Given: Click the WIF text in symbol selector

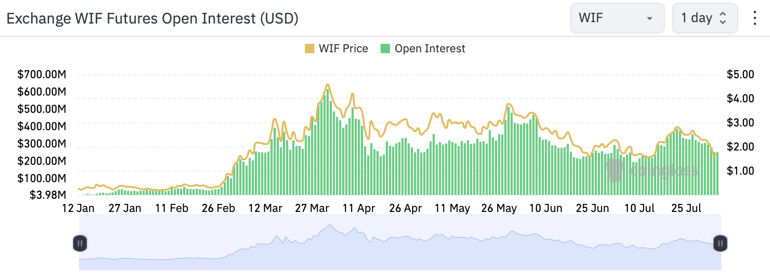Looking at the screenshot, I should point(591,18).
